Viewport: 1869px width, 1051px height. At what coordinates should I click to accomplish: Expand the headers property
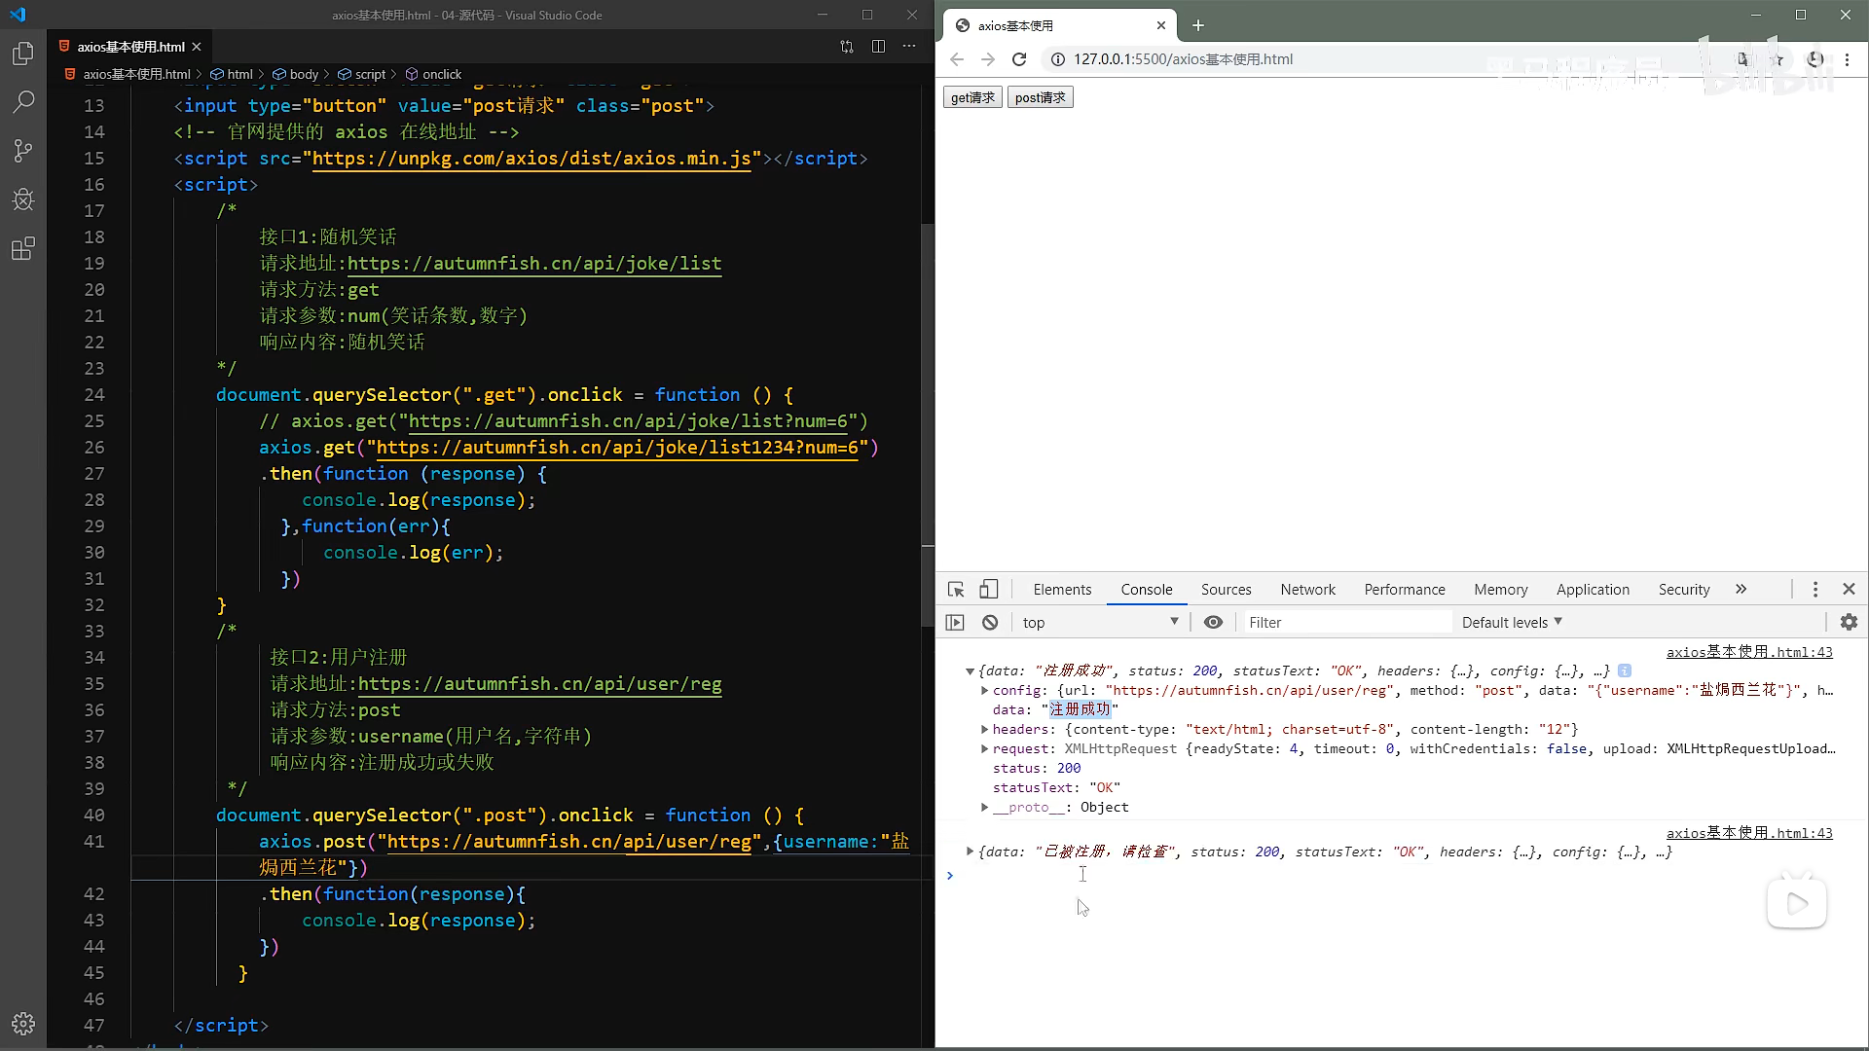coord(984,730)
